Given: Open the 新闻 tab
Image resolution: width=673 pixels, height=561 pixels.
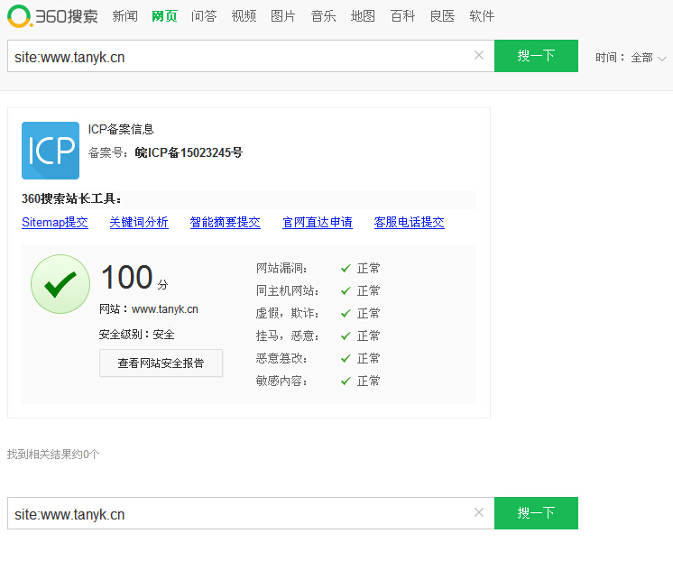Looking at the screenshot, I should 124,16.
